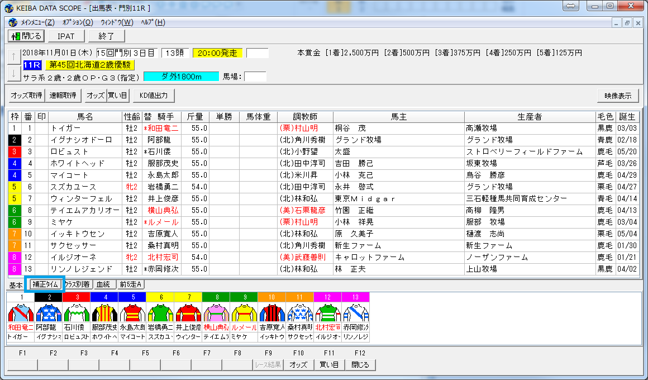
Task: Restore the inner child window
Action: [x=627, y=23]
